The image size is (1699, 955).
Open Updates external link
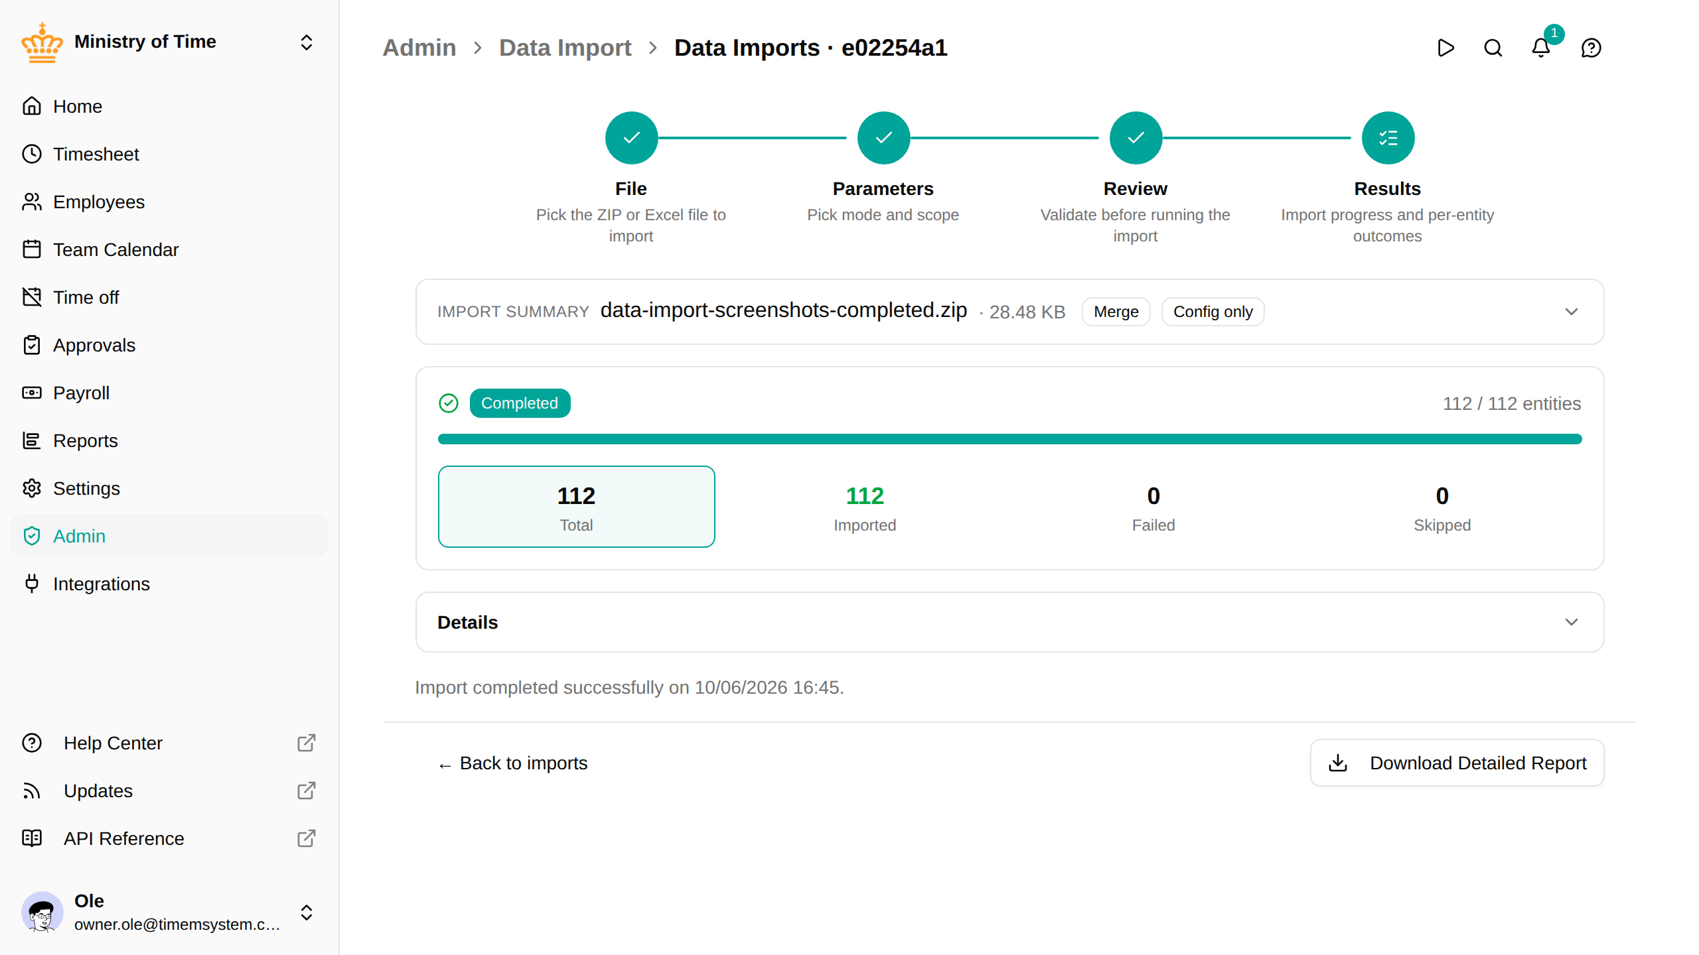tap(169, 791)
